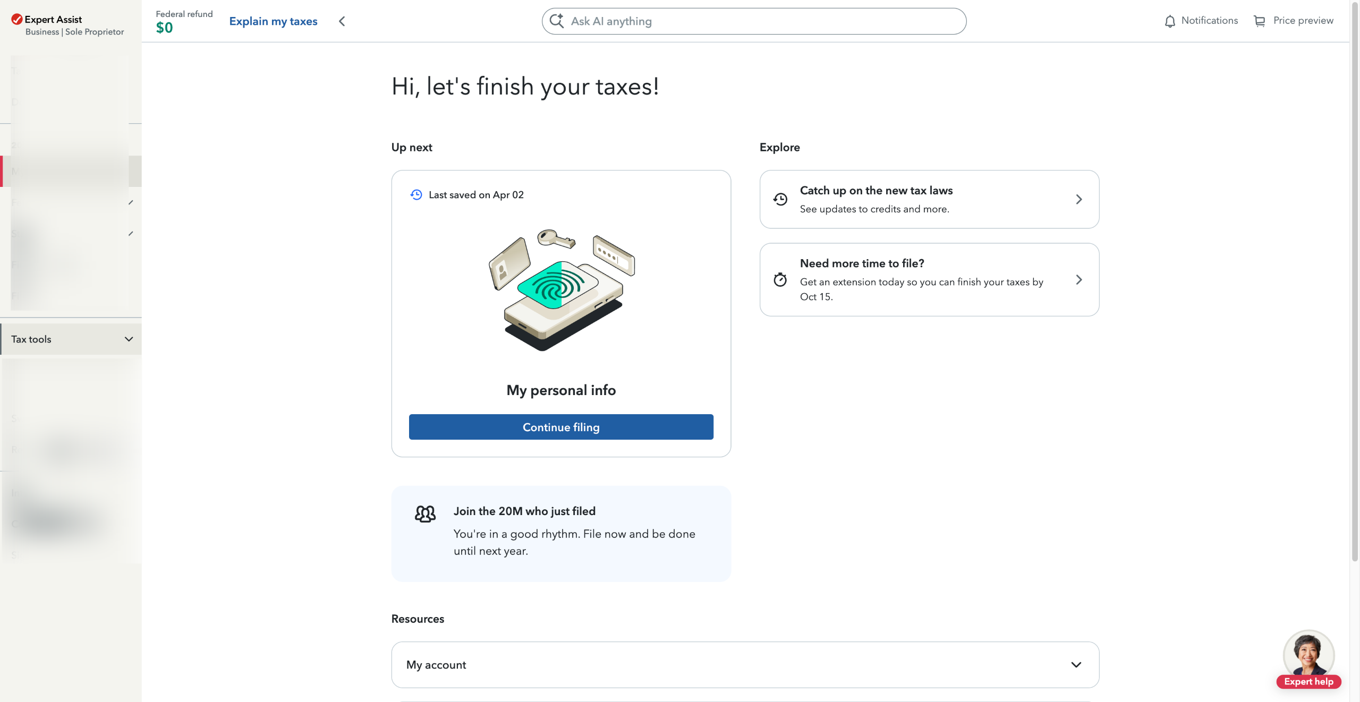Click the AI search sparkle icon
1360x702 pixels.
point(556,21)
